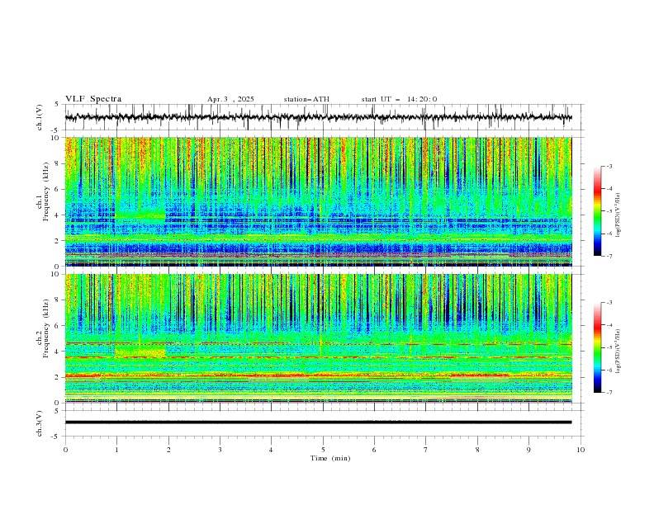
Task: Click the time axis tick label '9'
Action: click(x=528, y=450)
